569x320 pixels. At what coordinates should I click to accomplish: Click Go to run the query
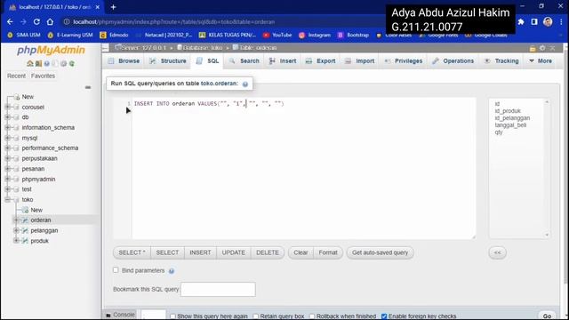(x=547, y=316)
